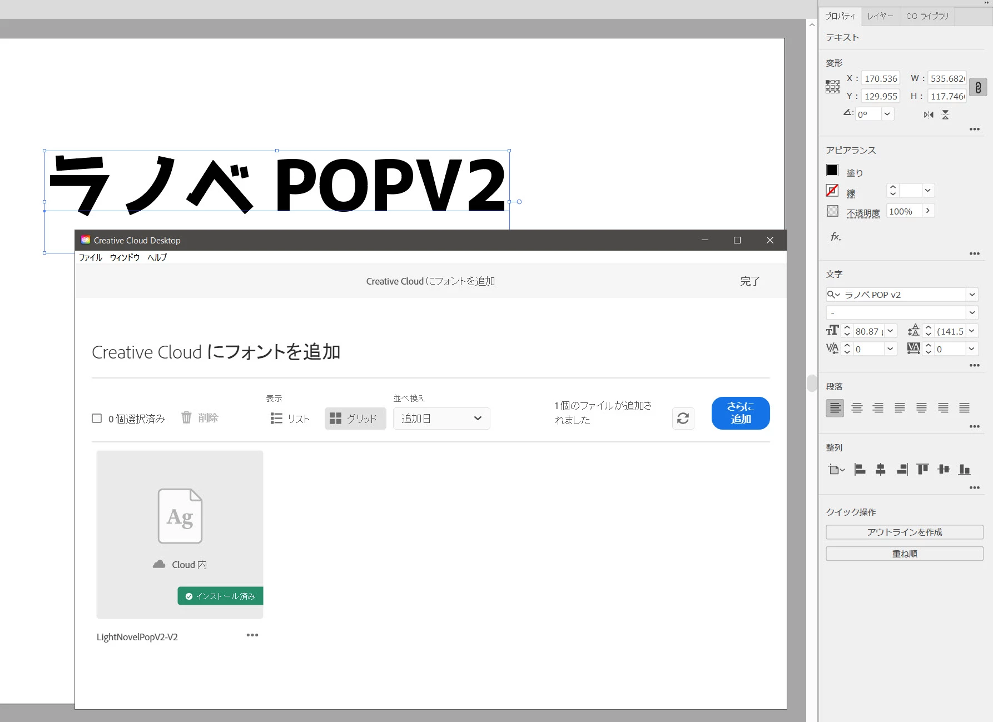Click the W width input field

[947, 78]
